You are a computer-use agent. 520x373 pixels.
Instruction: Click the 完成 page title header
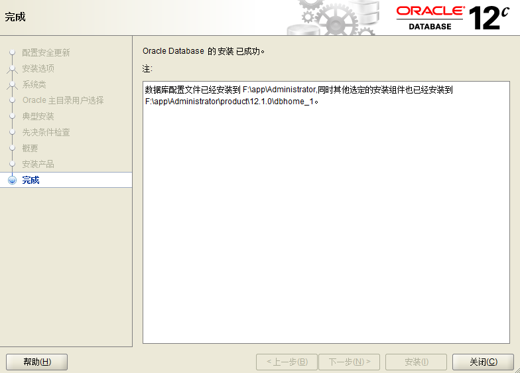coord(15,17)
